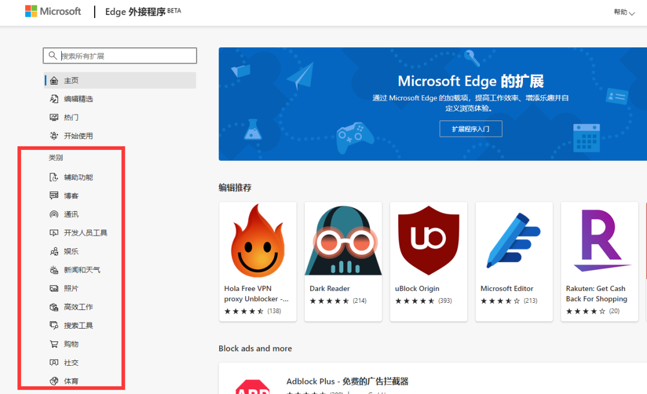647x394 pixels.
Task: Click the 开始使用 lightbulb icon
Action: pos(54,136)
